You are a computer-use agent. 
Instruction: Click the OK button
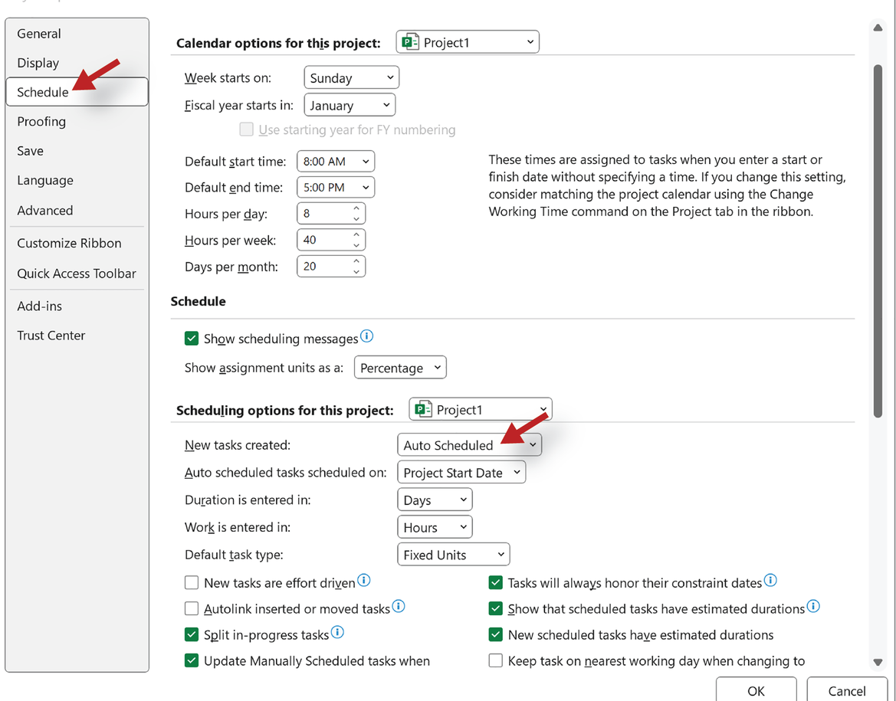point(756,690)
